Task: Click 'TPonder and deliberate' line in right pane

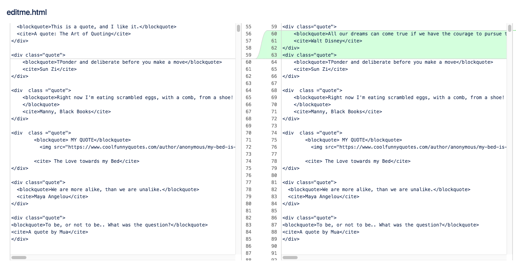Action: tap(393, 62)
